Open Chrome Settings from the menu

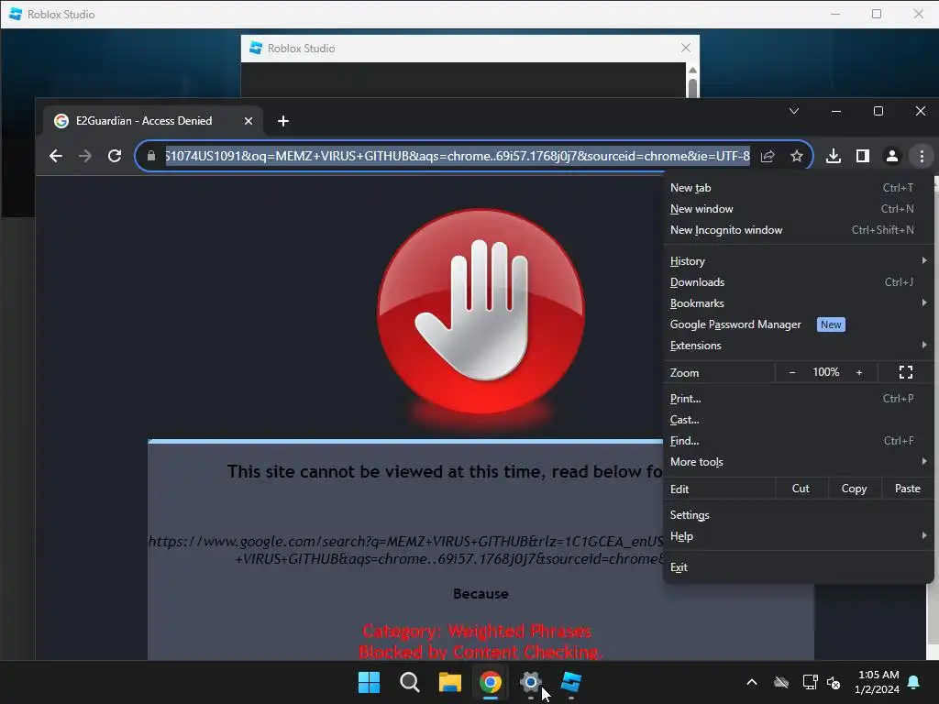(x=798, y=515)
